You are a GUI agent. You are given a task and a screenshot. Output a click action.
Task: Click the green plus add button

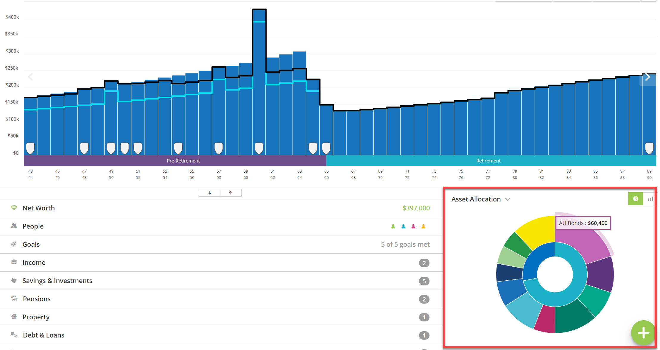(643, 332)
